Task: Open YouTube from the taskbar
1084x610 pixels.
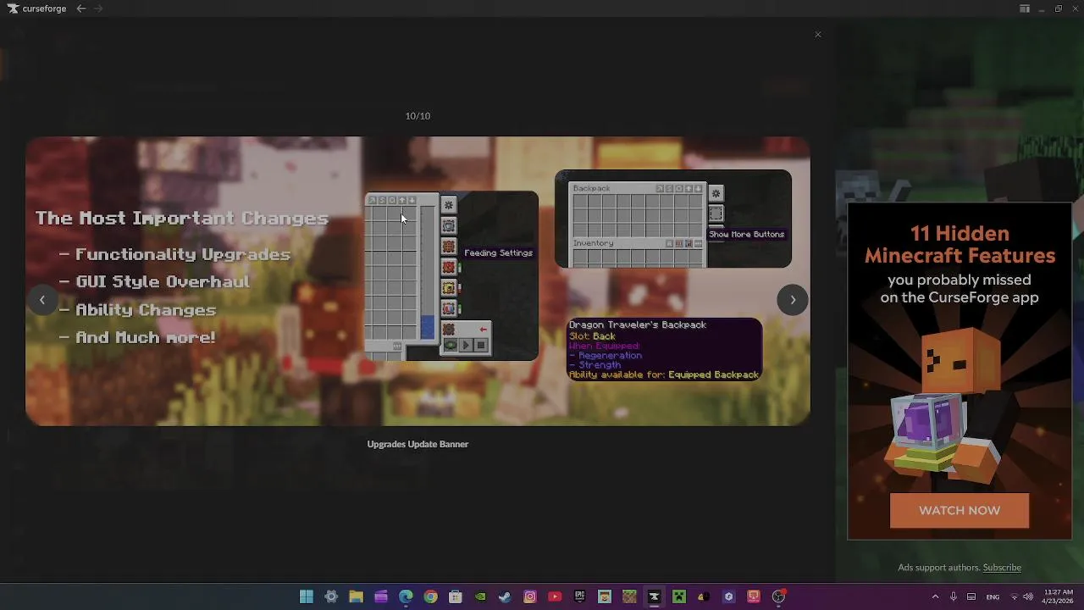Action: (555, 596)
